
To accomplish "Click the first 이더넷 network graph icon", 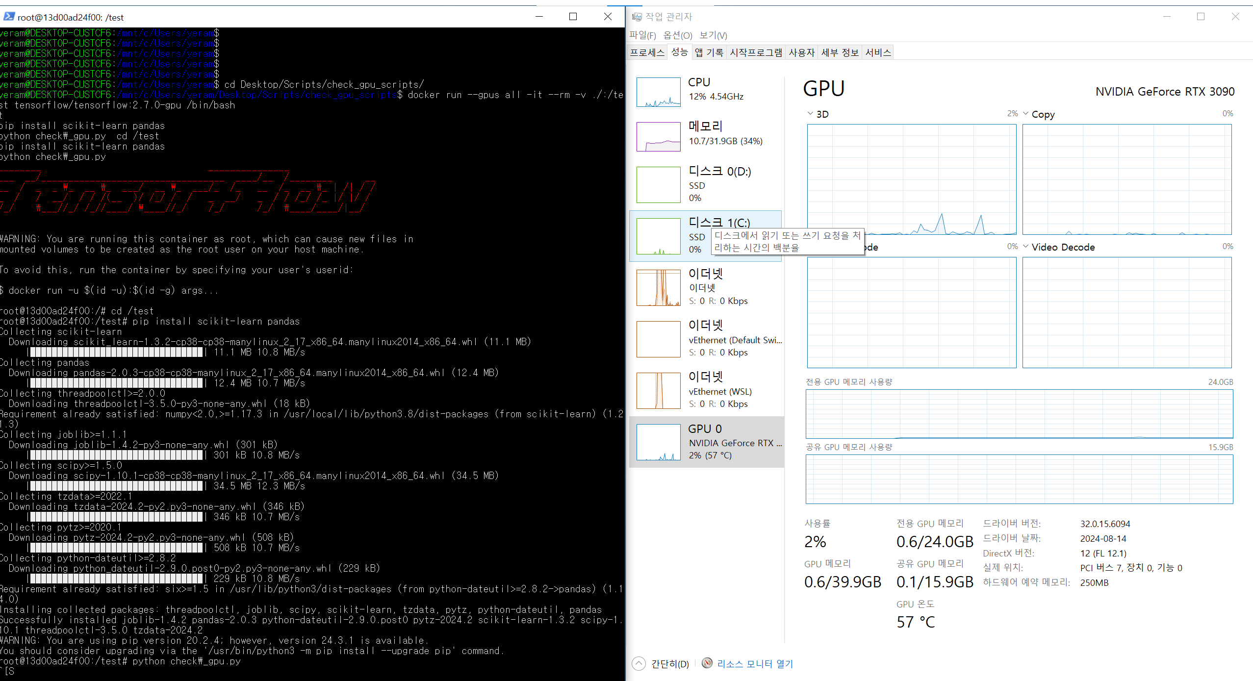I will pos(658,288).
